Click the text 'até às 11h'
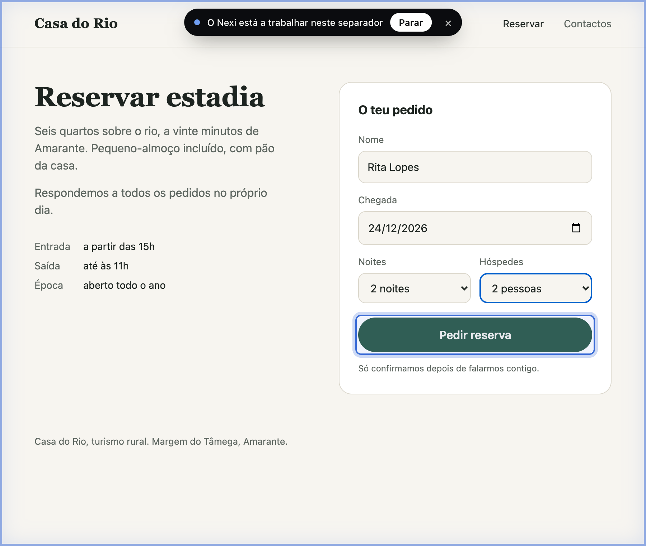 106,266
